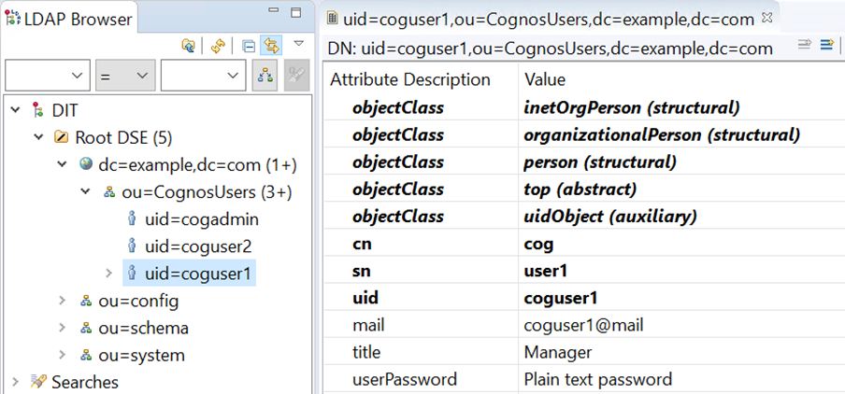Open the '=' operator dropdown
The height and width of the screenshot is (394, 845).
pyautogui.click(x=125, y=76)
